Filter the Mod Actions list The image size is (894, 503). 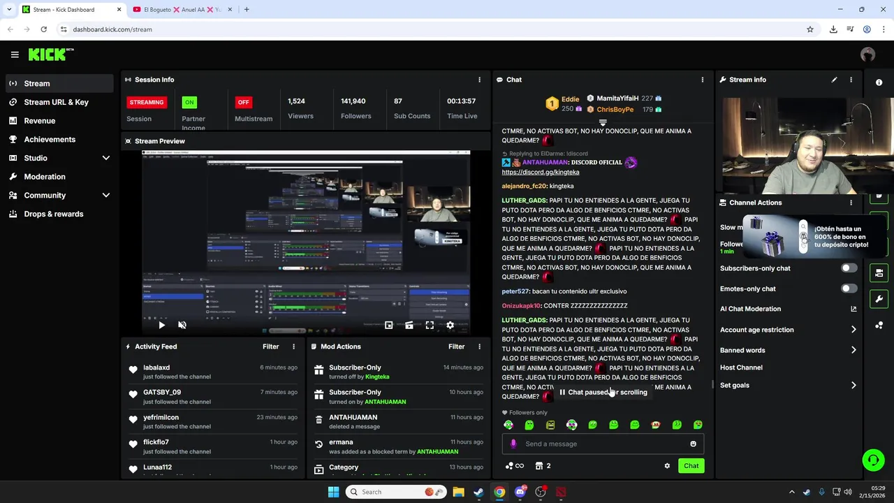pos(456,347)
